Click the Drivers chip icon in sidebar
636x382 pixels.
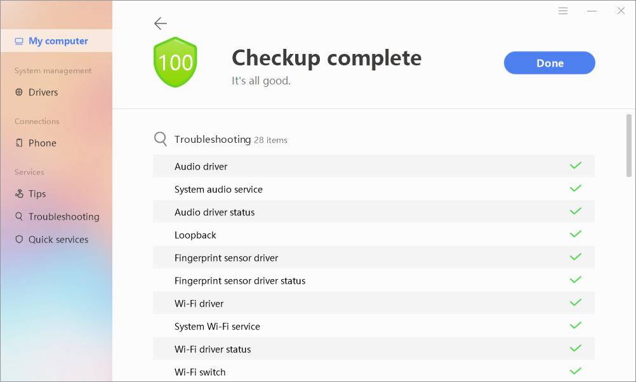pos(19,92)
